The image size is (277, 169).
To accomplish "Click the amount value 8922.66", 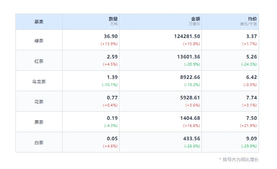I will point(190,77).
